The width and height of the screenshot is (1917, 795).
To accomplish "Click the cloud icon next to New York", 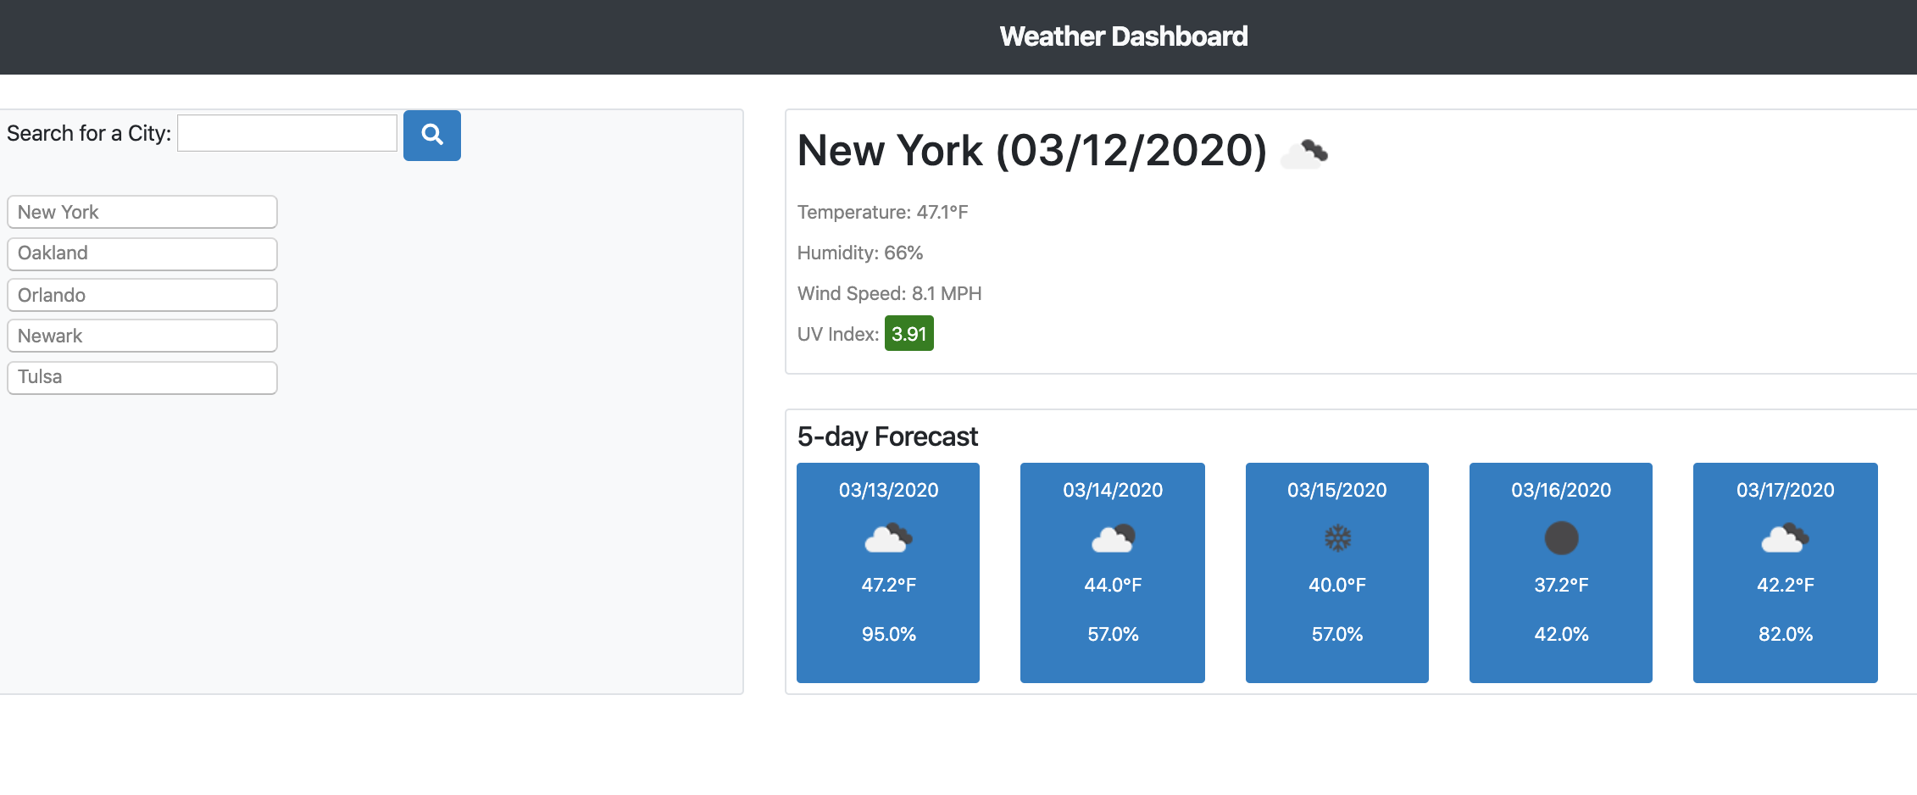I will click(x=1304, y=153).
